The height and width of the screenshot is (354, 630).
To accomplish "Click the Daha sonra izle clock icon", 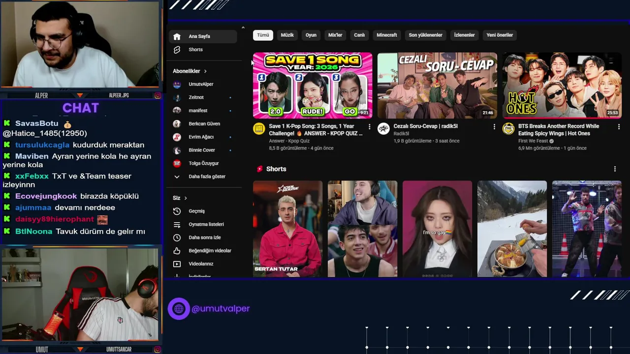I will 177,237.
